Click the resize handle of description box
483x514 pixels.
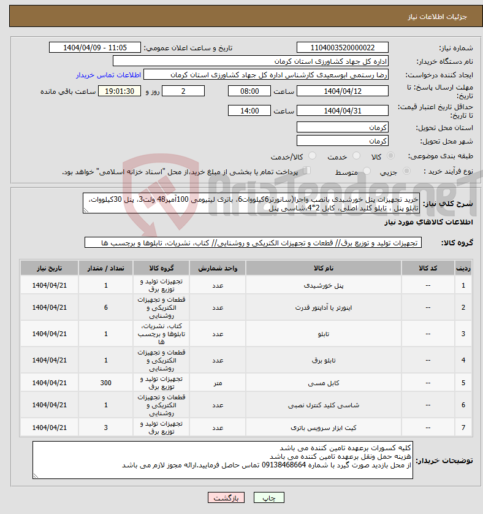pos(86,210)
